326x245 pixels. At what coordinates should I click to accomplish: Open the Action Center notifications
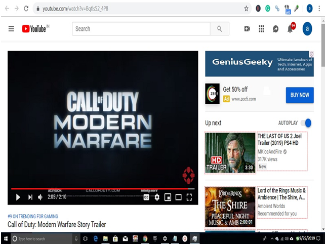pos(318,238)
